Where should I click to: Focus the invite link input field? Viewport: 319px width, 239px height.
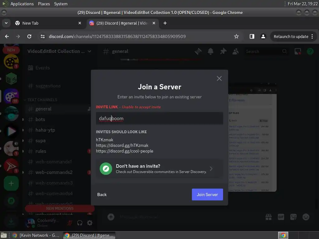tap(159, 118)
